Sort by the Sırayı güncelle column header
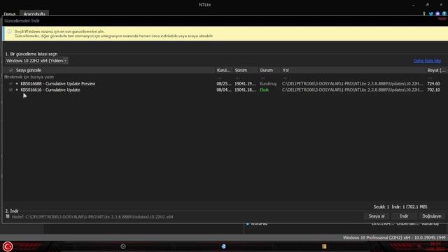The width and height of the screenshot is (448, 252). 29,70
